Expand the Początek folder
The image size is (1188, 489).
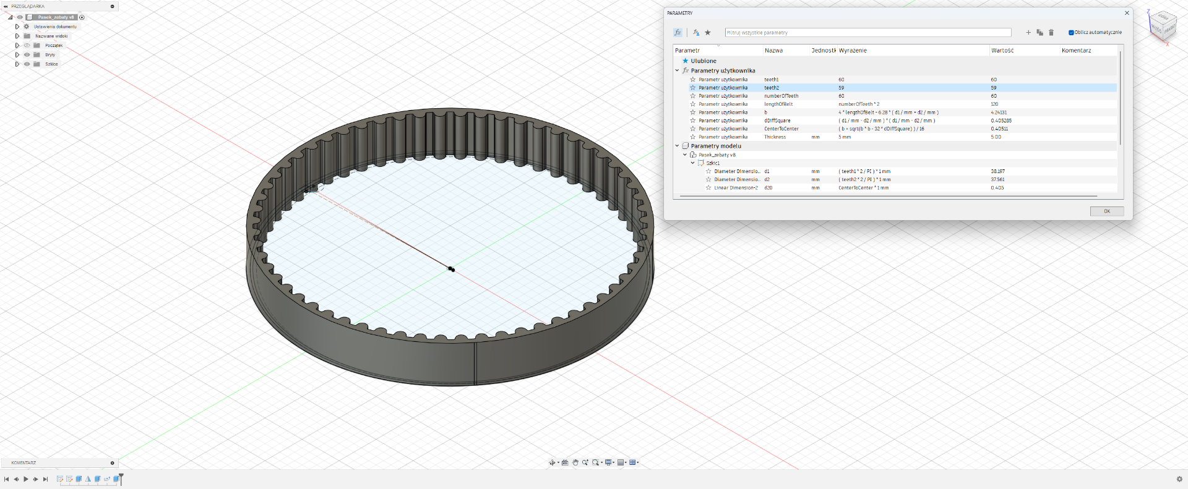coord(17,45)
